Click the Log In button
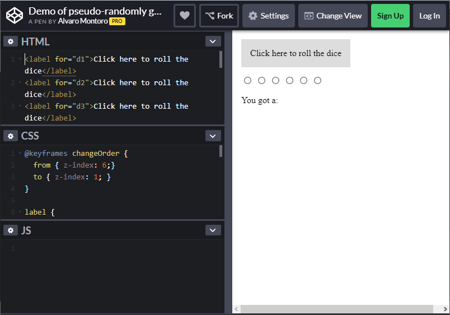Viewport: 450px width, 315px height. point(429,16)
